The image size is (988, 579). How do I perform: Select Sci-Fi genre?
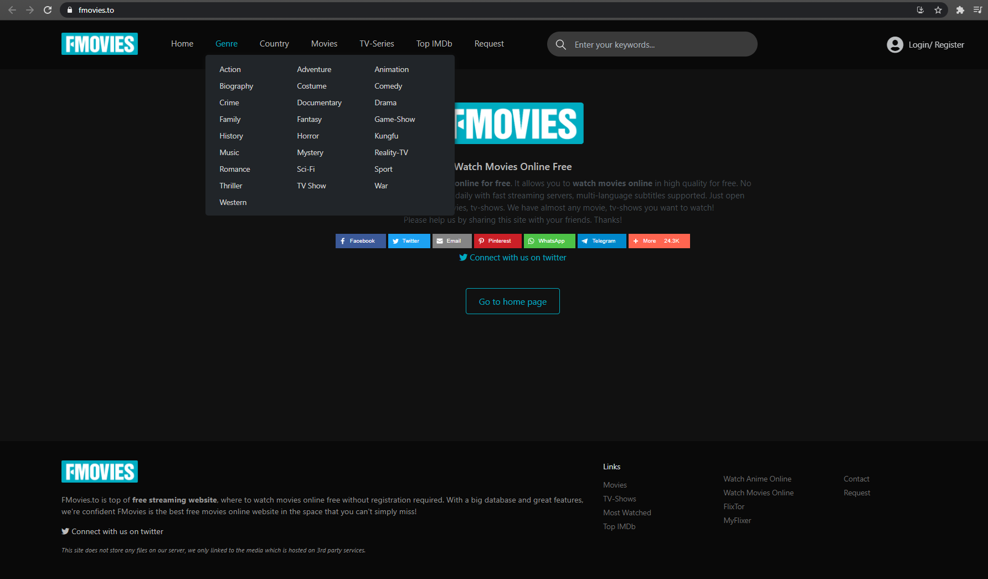point(306,169)
